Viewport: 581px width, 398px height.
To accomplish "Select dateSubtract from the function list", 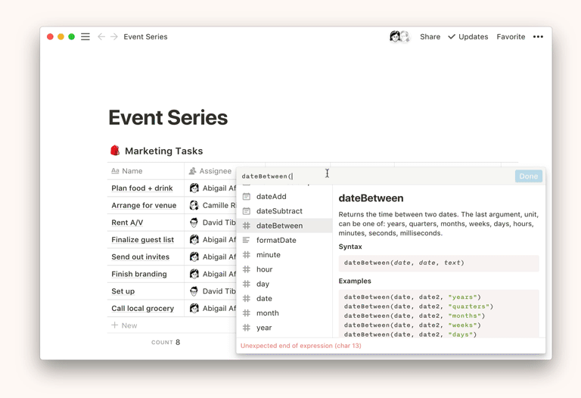I will pyautogui.click(x=279, y=211).
